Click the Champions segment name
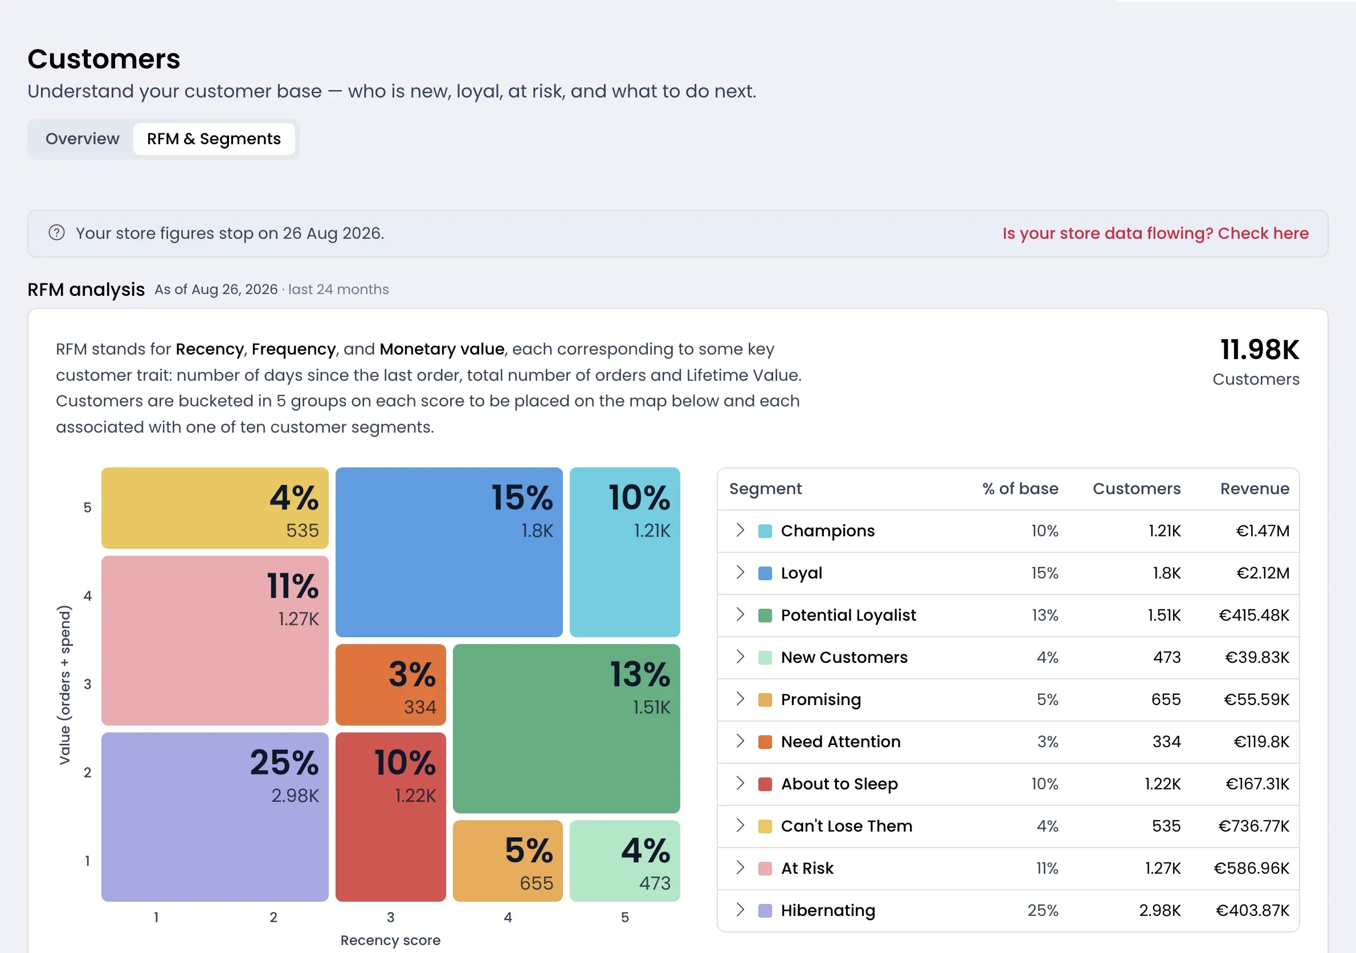The height and width of the screenshot is (953, 1356). pos(827,531)
